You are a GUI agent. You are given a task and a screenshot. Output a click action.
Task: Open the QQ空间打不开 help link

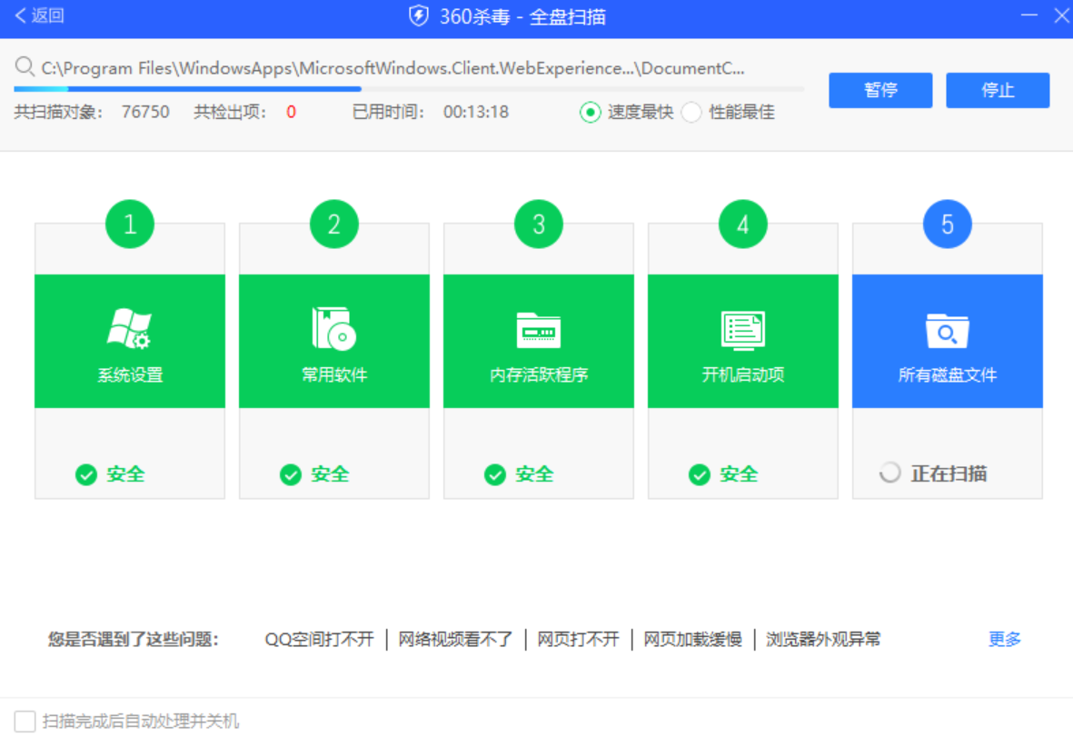pos(319,639)
